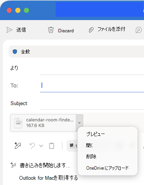Choose 削除 from the attachment menu
This screenshot has width=144, height=185.
tap(91, 156)
